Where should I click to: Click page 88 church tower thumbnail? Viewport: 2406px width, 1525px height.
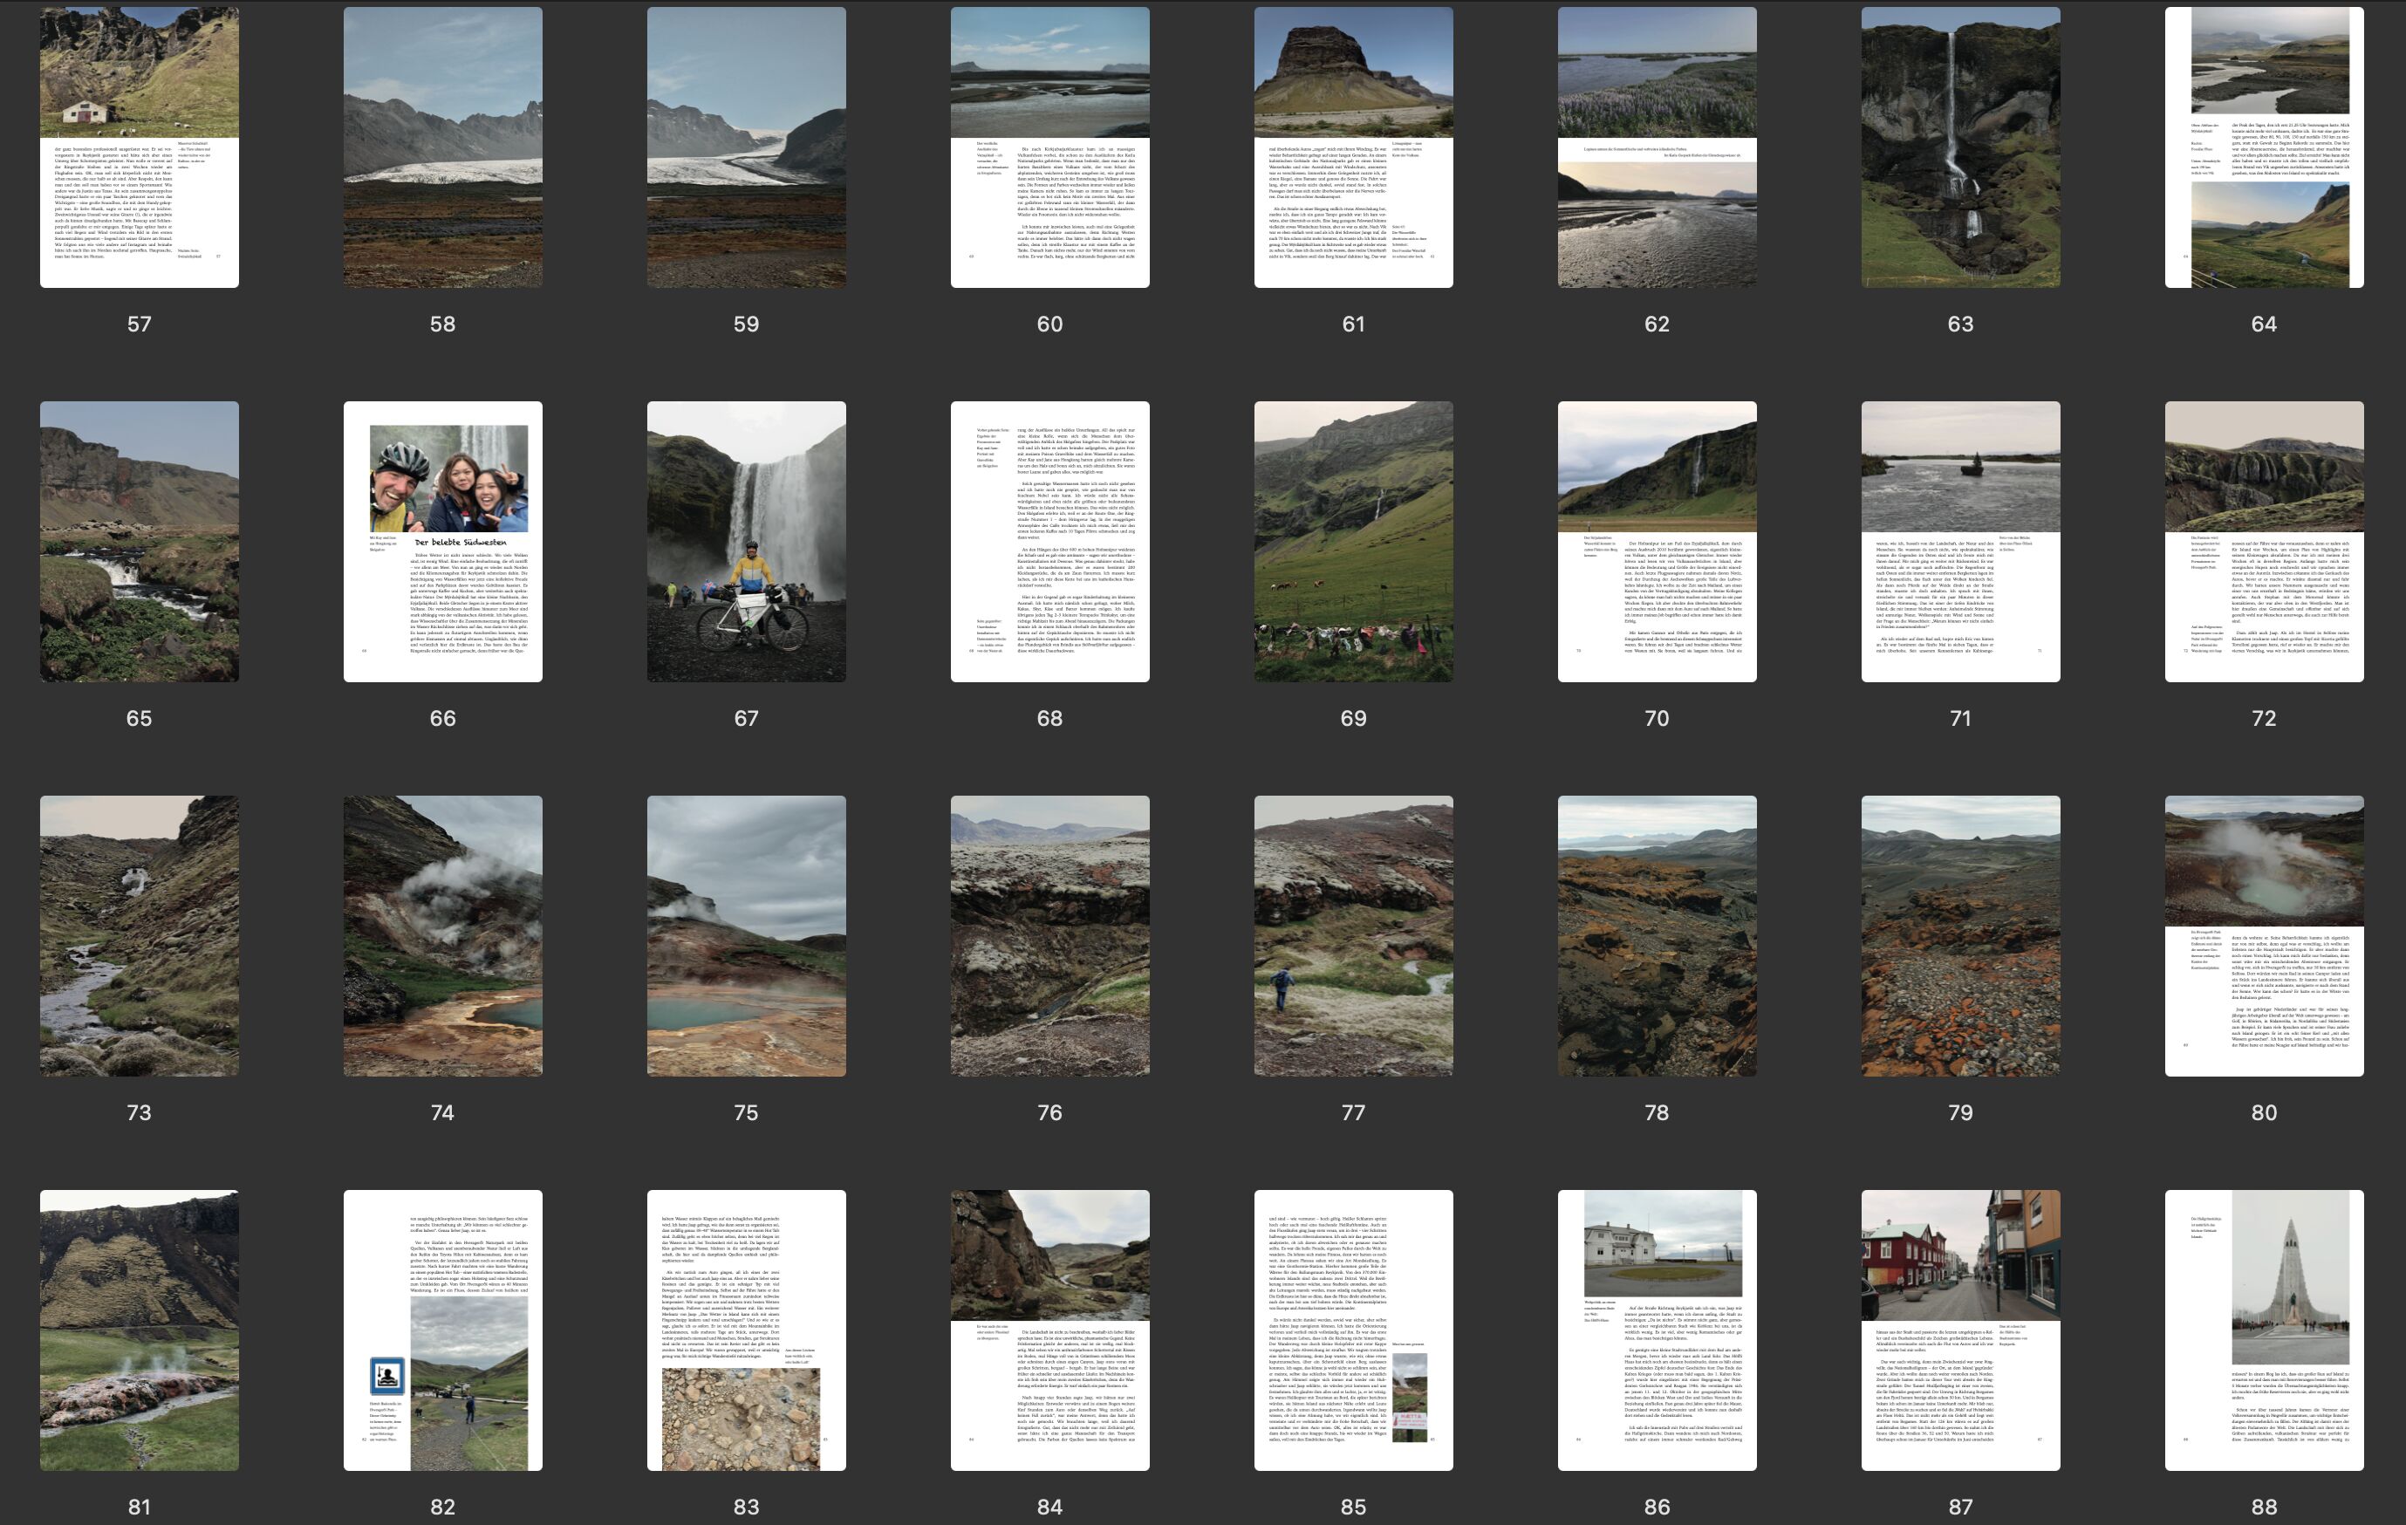(2264, 1330)
